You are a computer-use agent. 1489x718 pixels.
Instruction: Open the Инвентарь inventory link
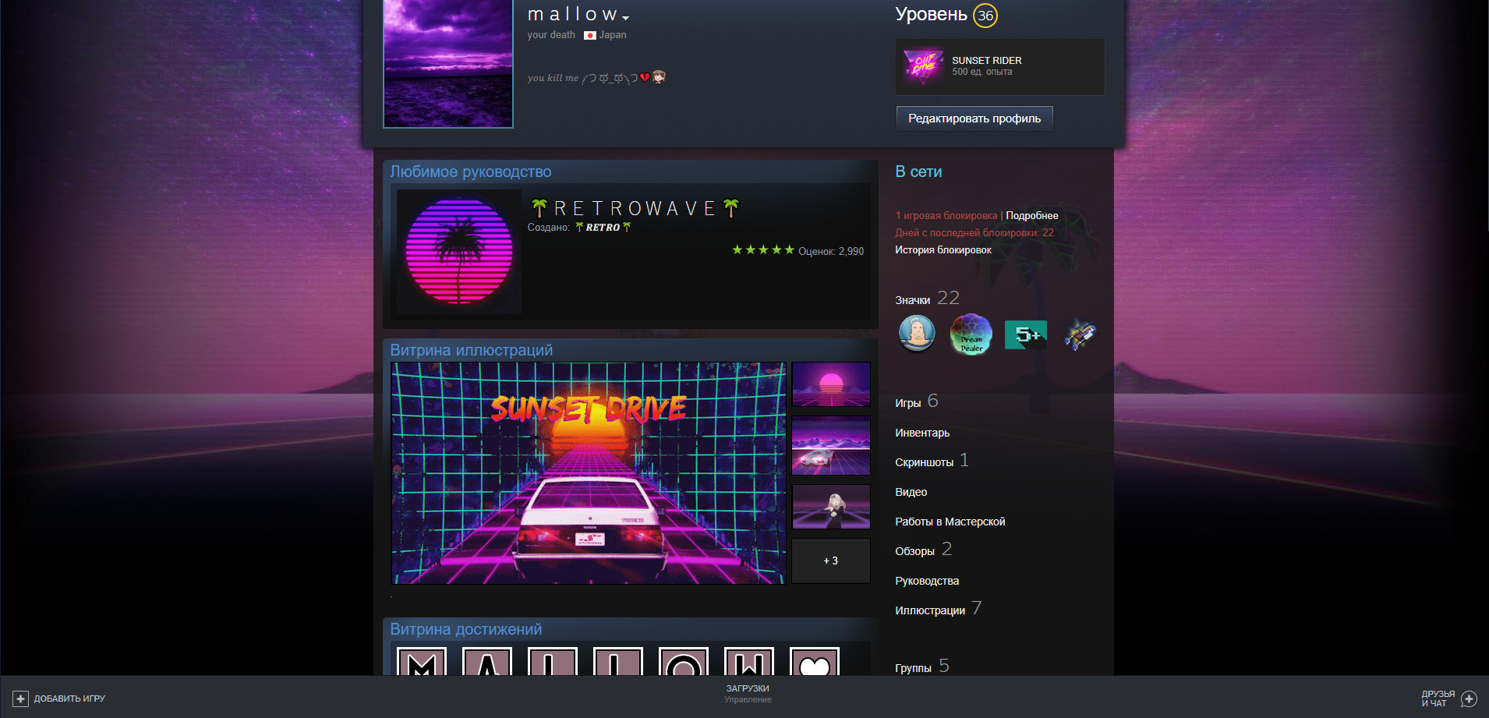click(922, 433)
